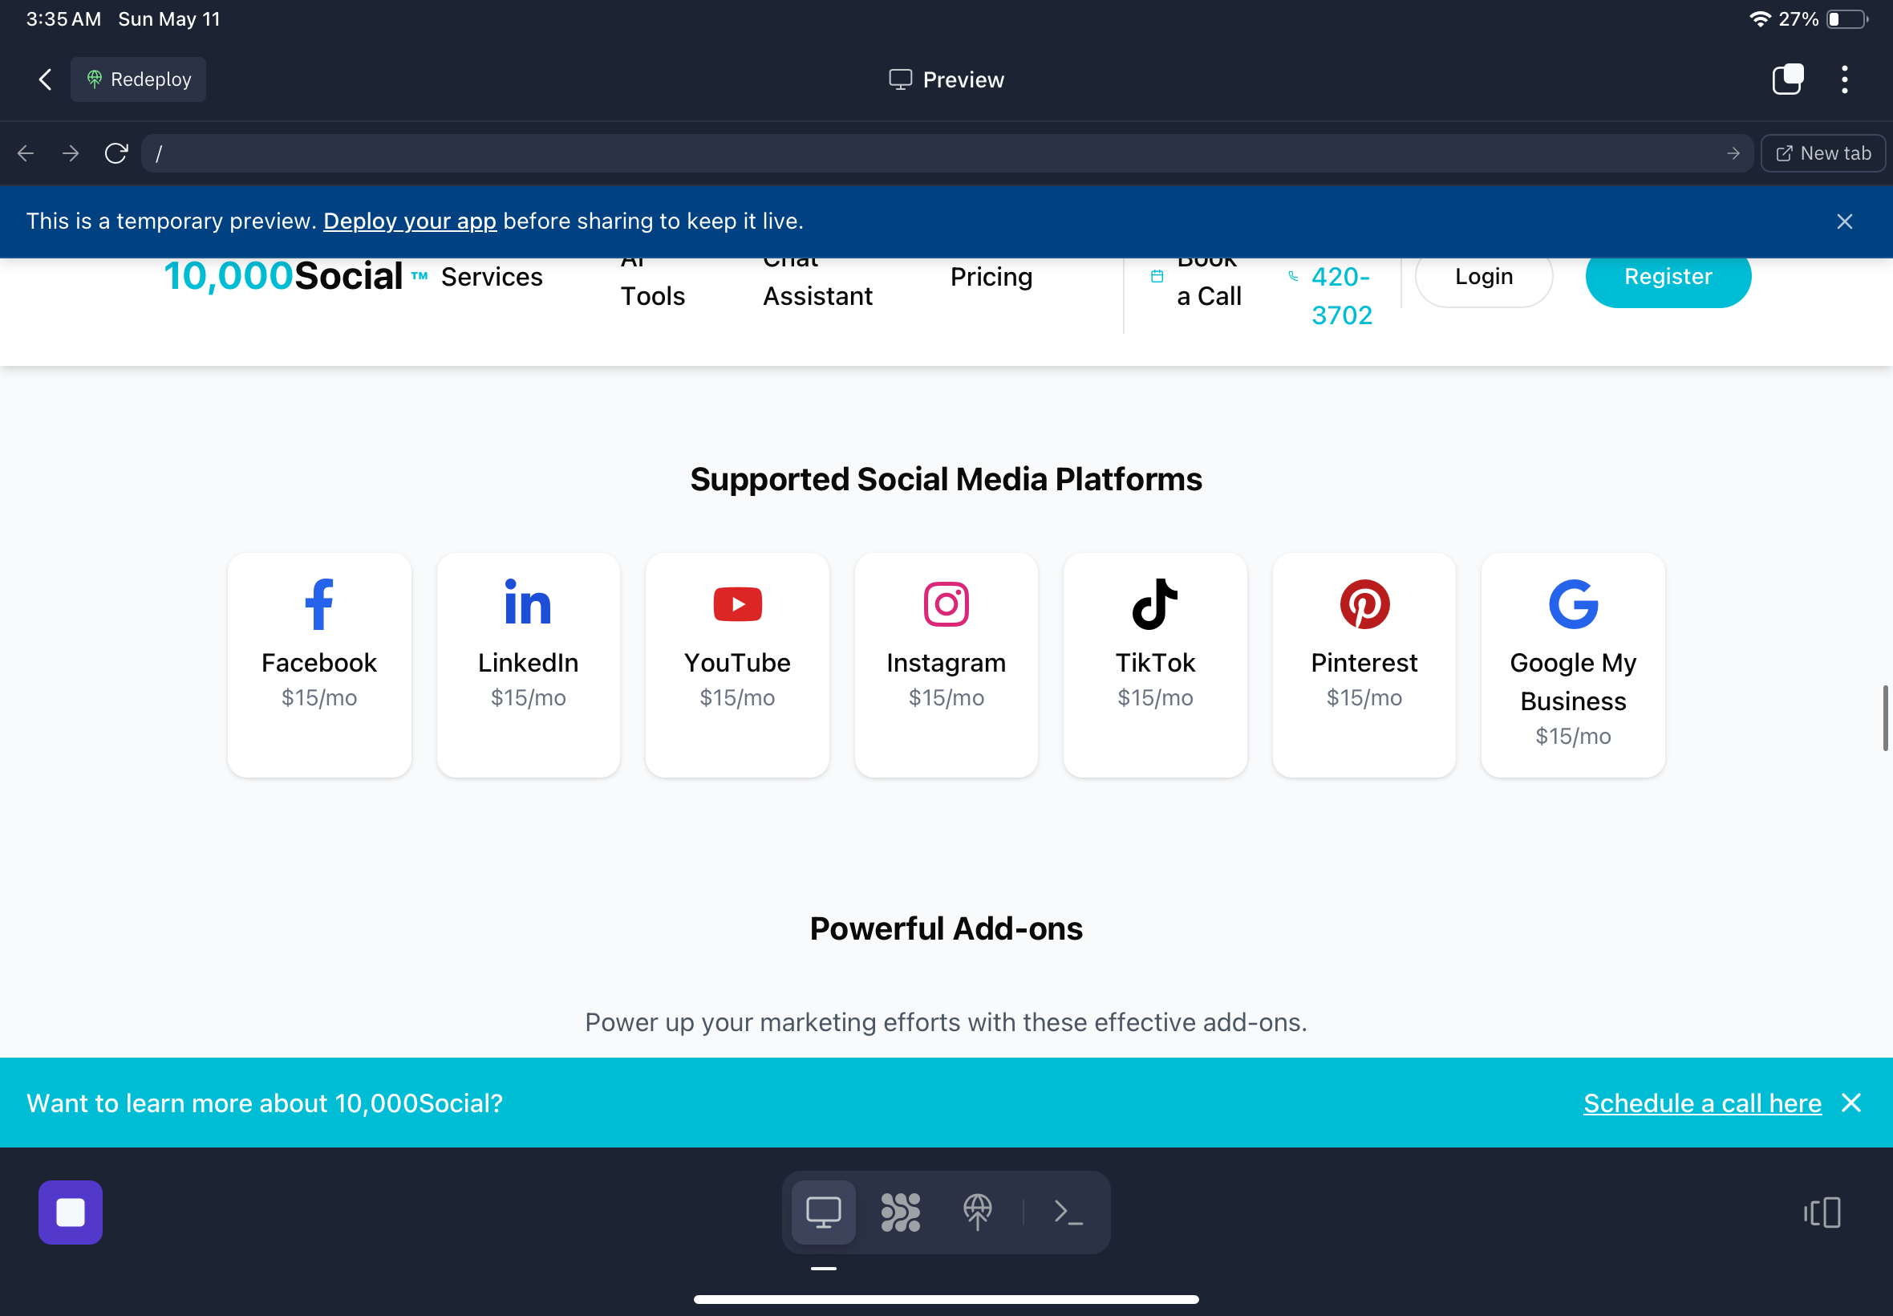Click Schedule a call here link
This screenshot has height=1316, width=1893.
[1702, 1103]
